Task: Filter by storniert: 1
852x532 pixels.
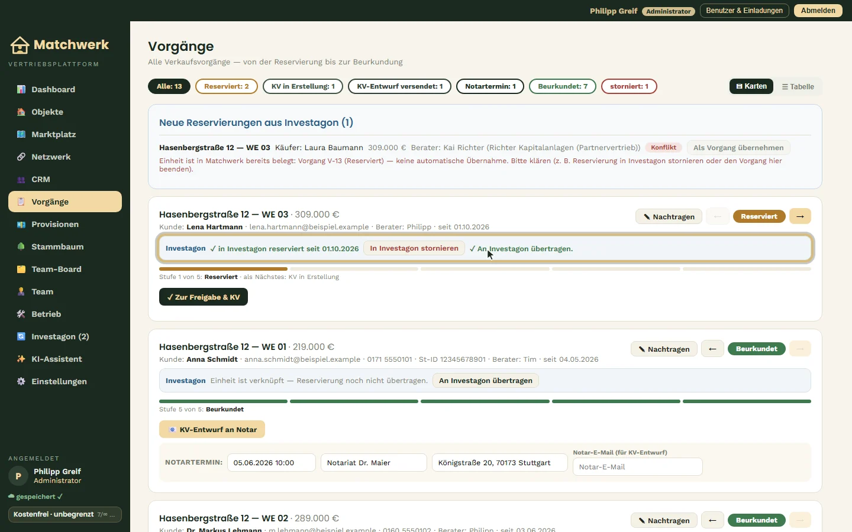Action: [629, 86]
